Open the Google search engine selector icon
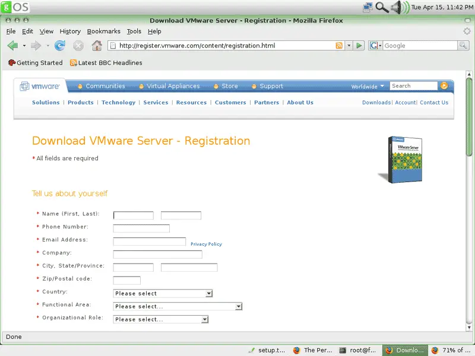 (376, 46)
